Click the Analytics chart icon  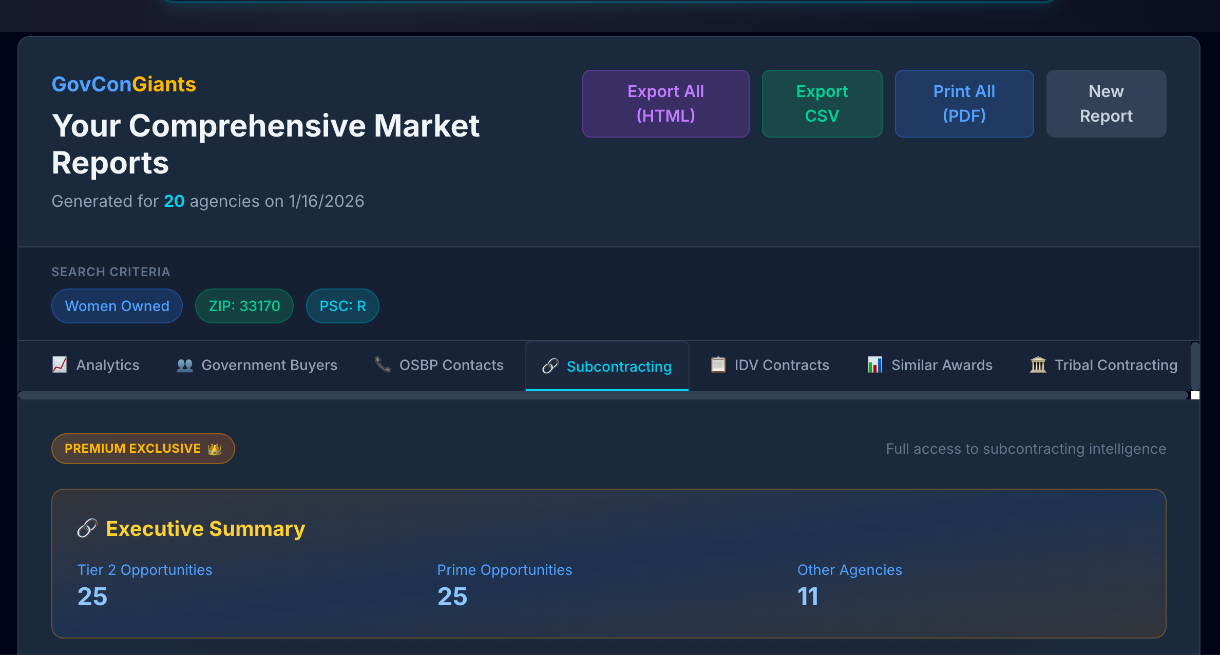tap(60, 365)
